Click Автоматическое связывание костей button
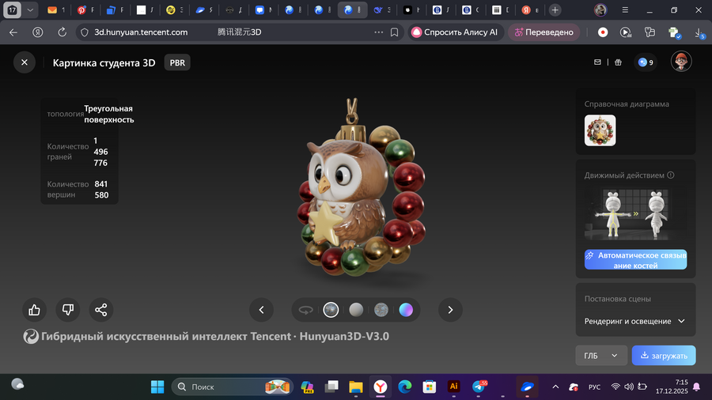The height and width of the screenshot is (400, 712). pyautogui.click(x=635, y=260)
